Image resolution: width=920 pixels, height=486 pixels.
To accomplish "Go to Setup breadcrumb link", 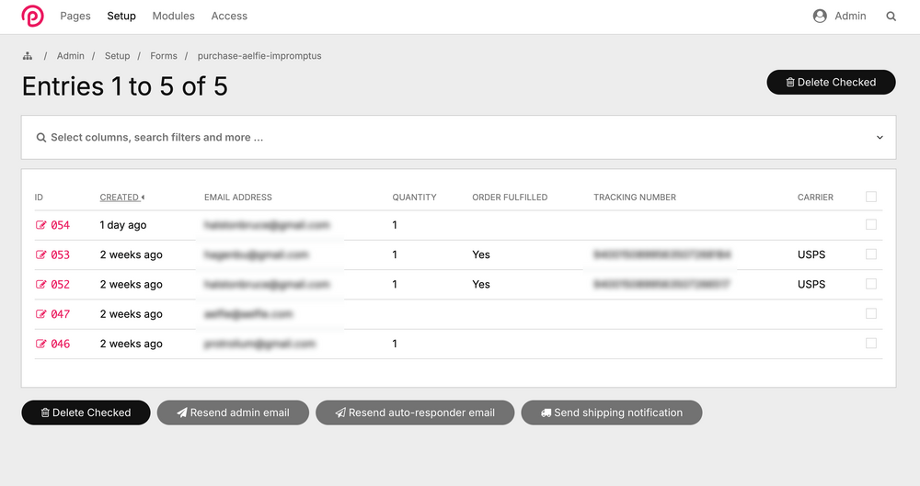I will click(x=118, y=56).
